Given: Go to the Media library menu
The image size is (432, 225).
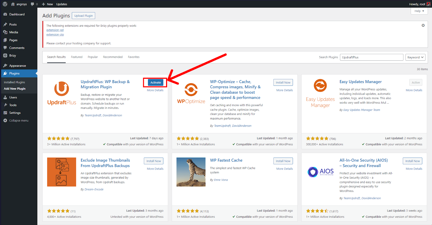Looking at the screenshot, I should (x=13, y=32).
